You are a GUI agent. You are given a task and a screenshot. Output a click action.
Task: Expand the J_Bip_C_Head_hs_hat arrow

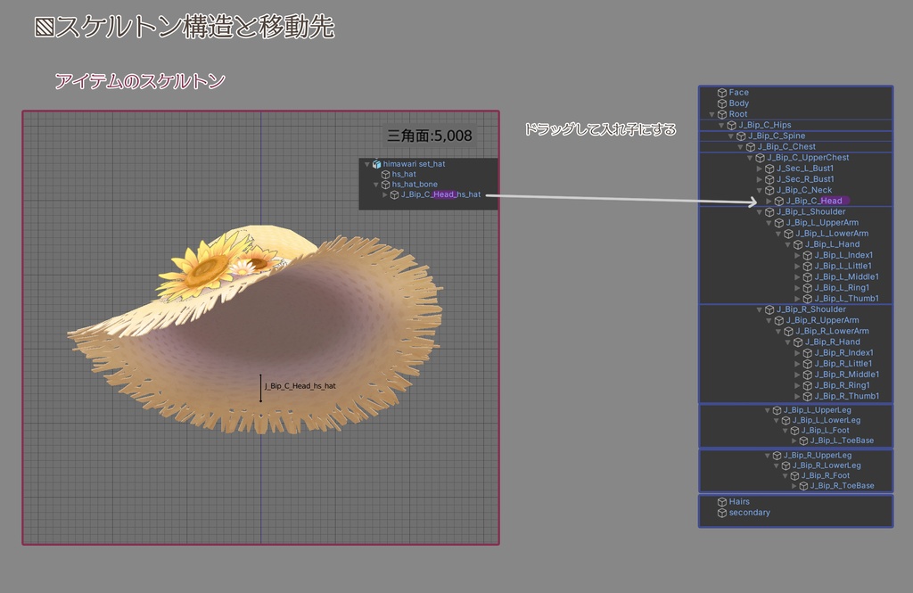click(385, 194)
